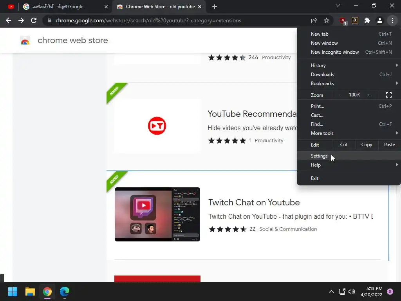Click the Social & Communication category label
Image resolution: width=401 pixels, height=301 pixels.
coord(288,229)
